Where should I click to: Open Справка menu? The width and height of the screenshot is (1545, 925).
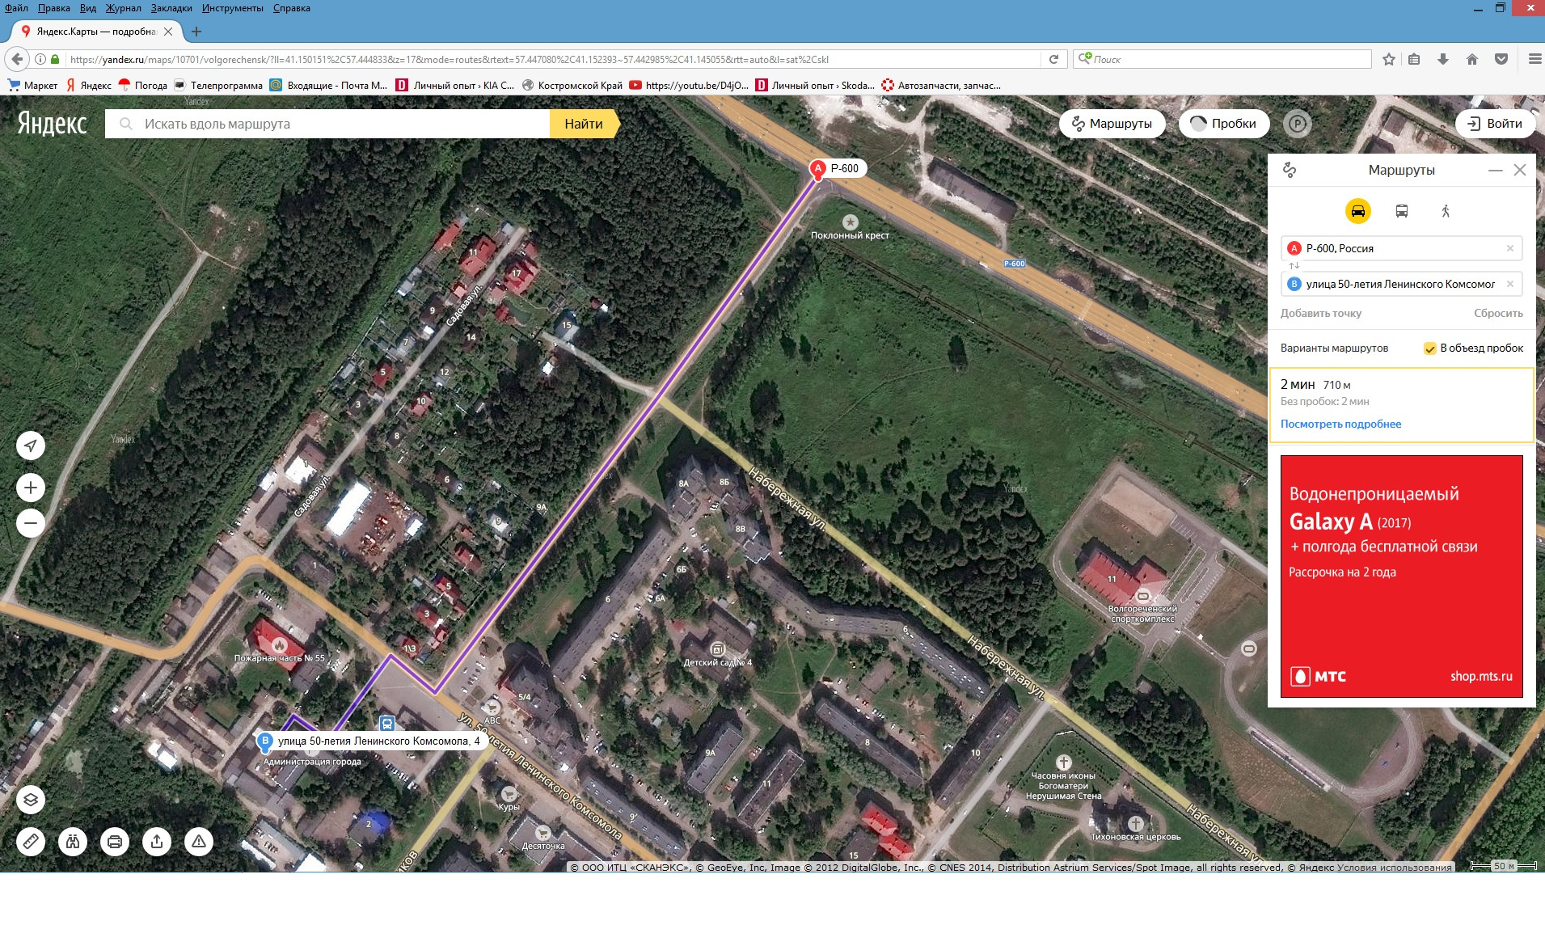[x=292, y=8]
